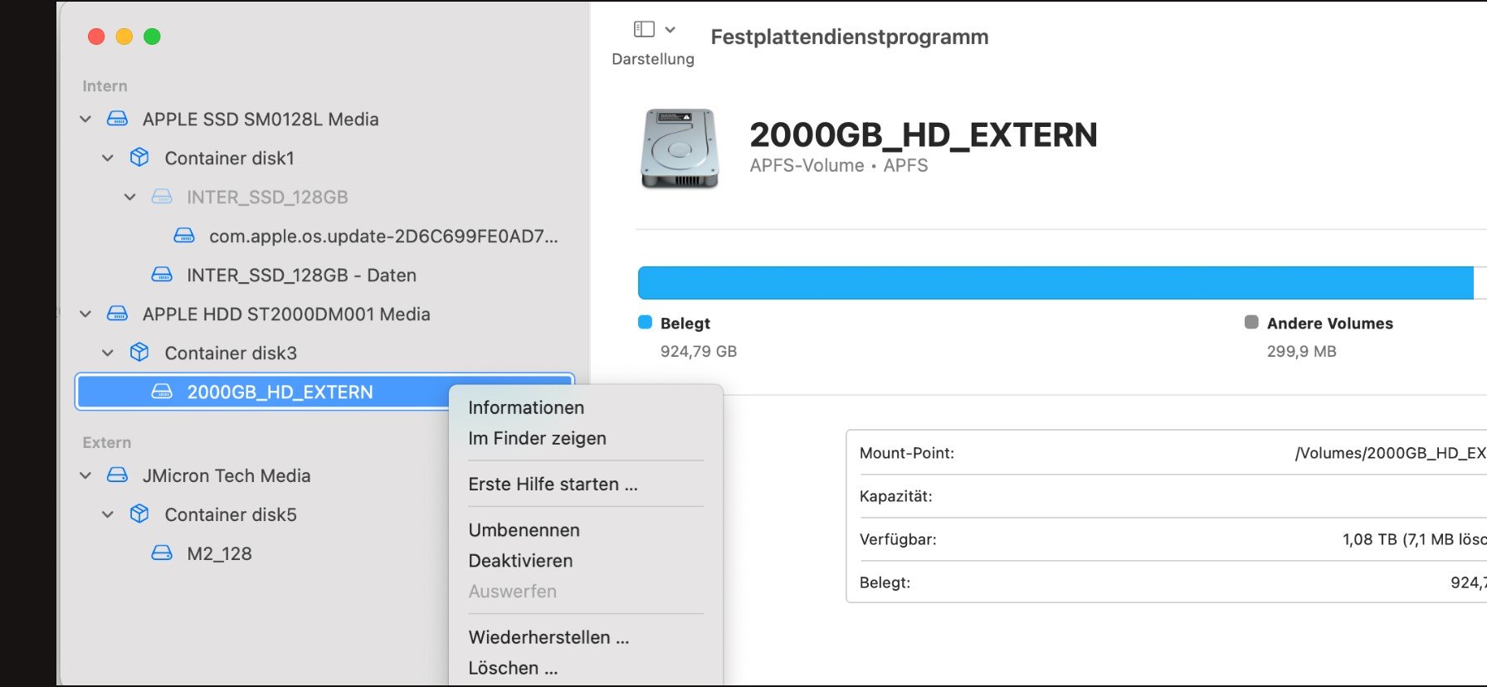Click the 2000GB_HD_EXTERN volume title heading

pyautogui.click(x=924, y=135)
